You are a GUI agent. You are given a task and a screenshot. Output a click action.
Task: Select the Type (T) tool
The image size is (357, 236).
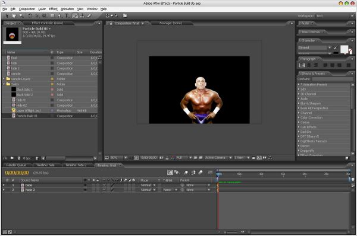pyautogui.click(x=67, y=15)
